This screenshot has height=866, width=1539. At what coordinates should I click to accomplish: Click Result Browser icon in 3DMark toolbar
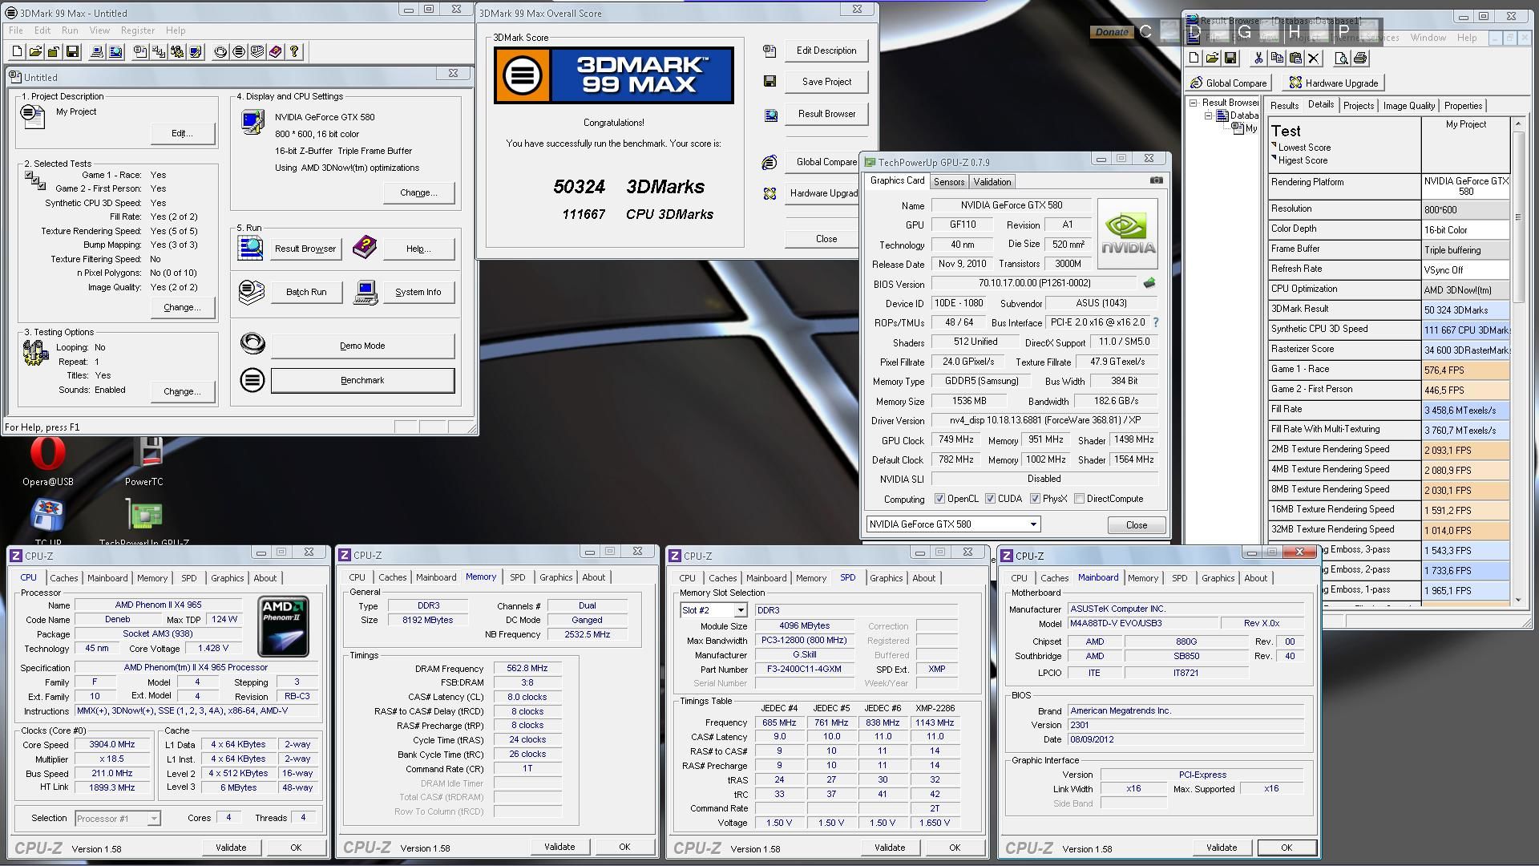(x=115, y=52)
